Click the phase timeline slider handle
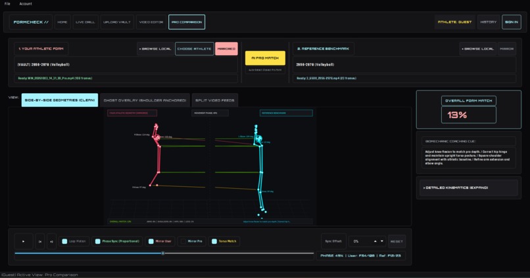 tap(163, 253)
